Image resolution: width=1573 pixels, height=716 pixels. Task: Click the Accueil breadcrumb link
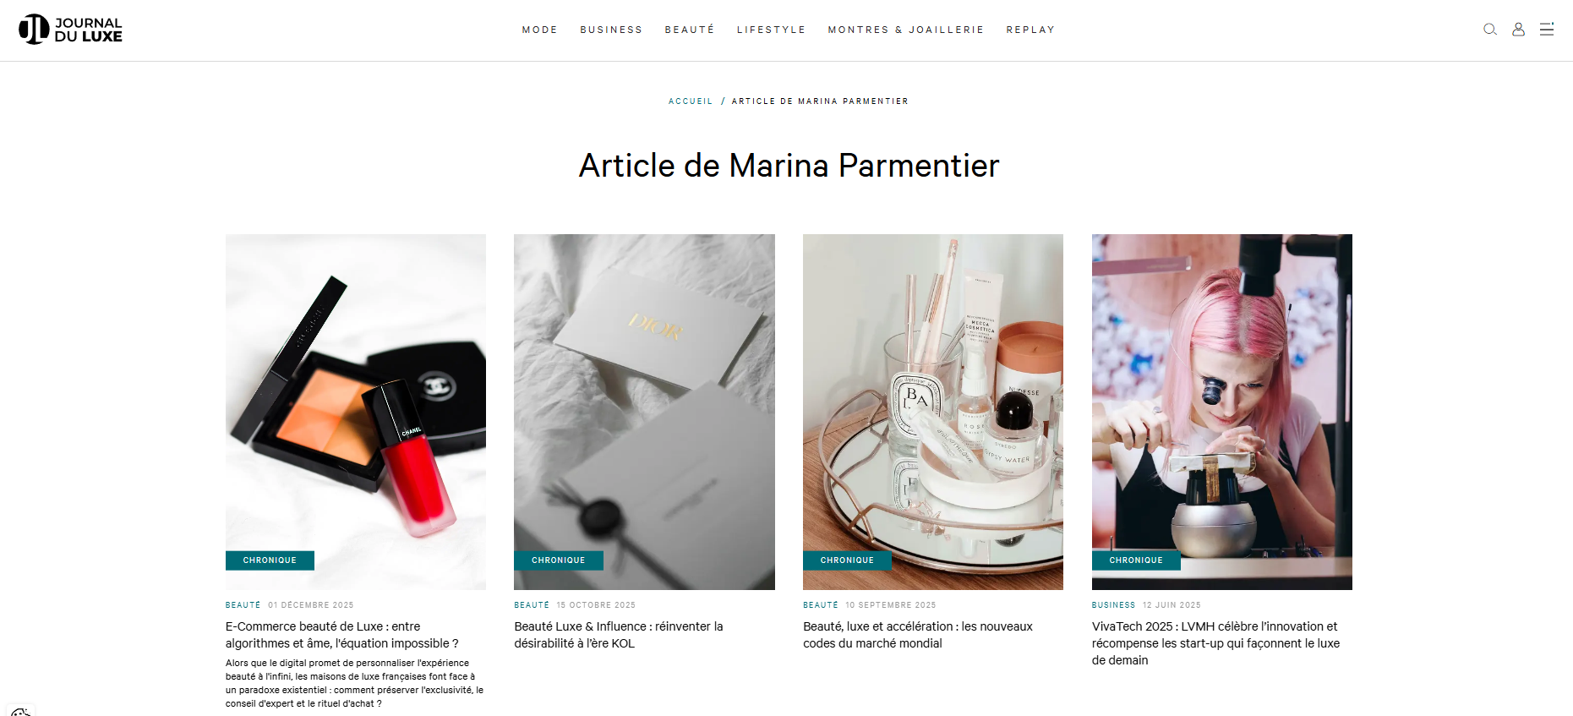[x=691, y=101]
